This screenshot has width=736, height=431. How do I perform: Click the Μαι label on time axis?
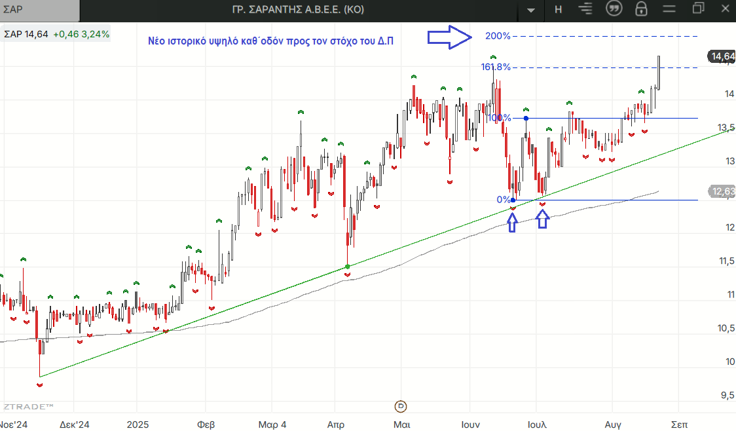pyautogui.click(x=402, y=424)
